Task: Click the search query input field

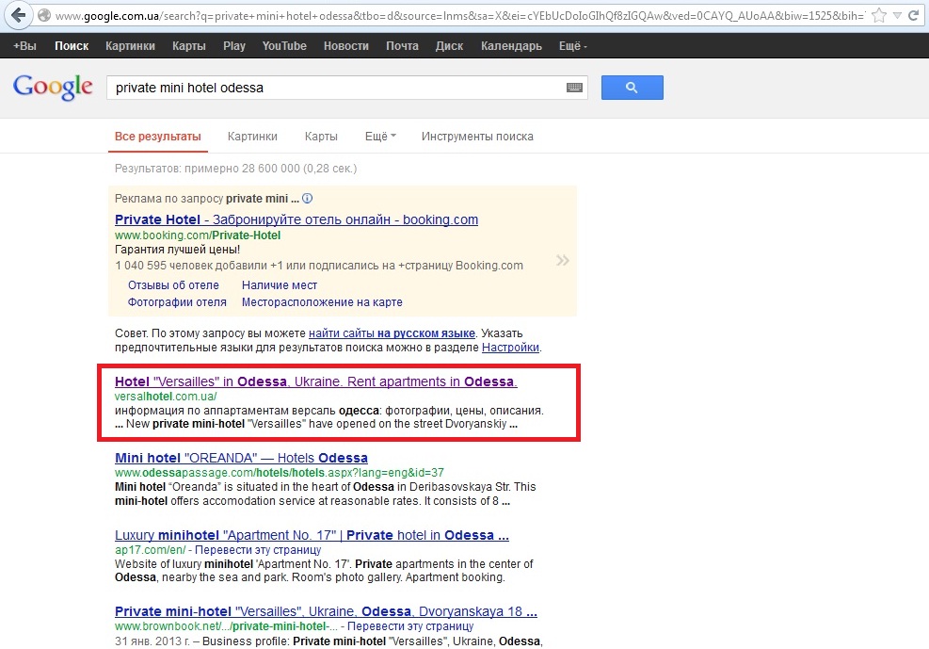Action: (334, 88)
